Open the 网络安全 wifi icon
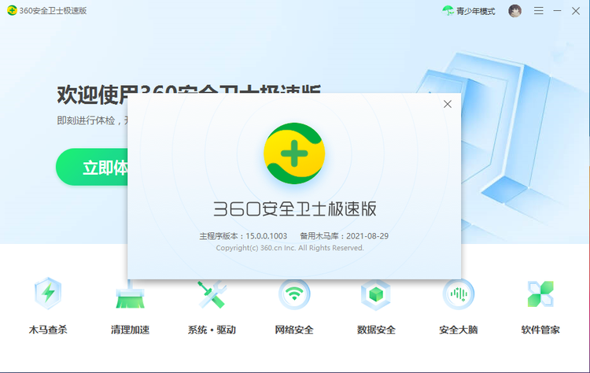 pos(294,294)
